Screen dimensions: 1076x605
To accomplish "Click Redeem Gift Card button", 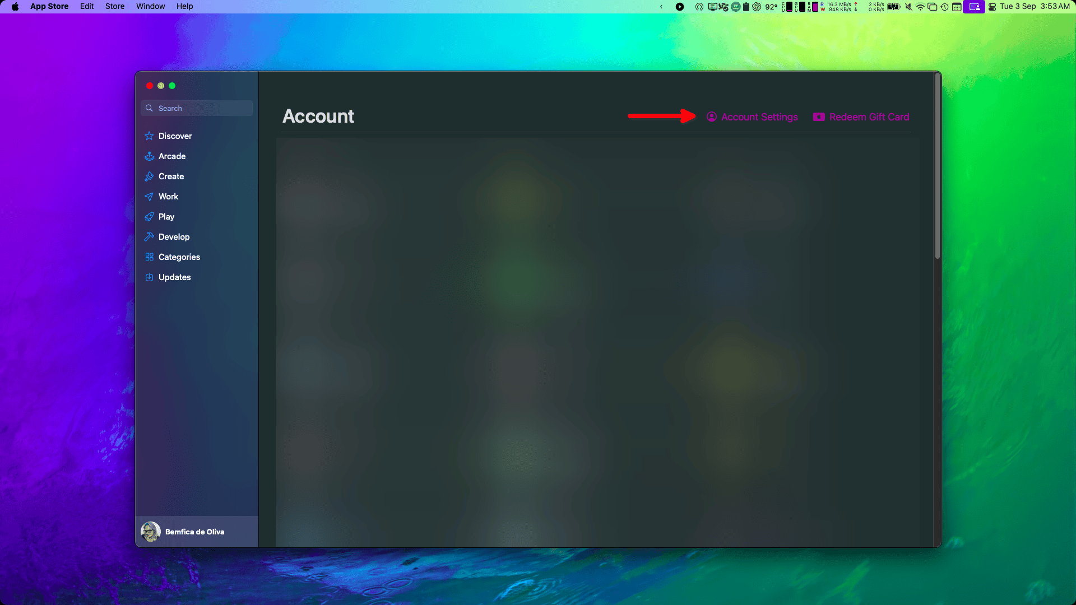I will pos(862,117).
